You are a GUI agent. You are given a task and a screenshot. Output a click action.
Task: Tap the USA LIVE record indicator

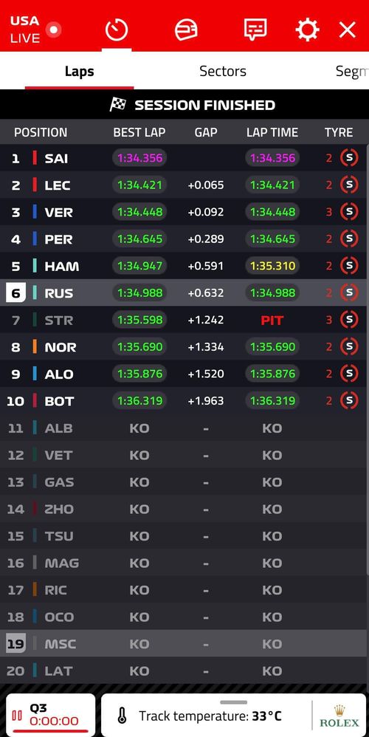(x=54, y=30)
